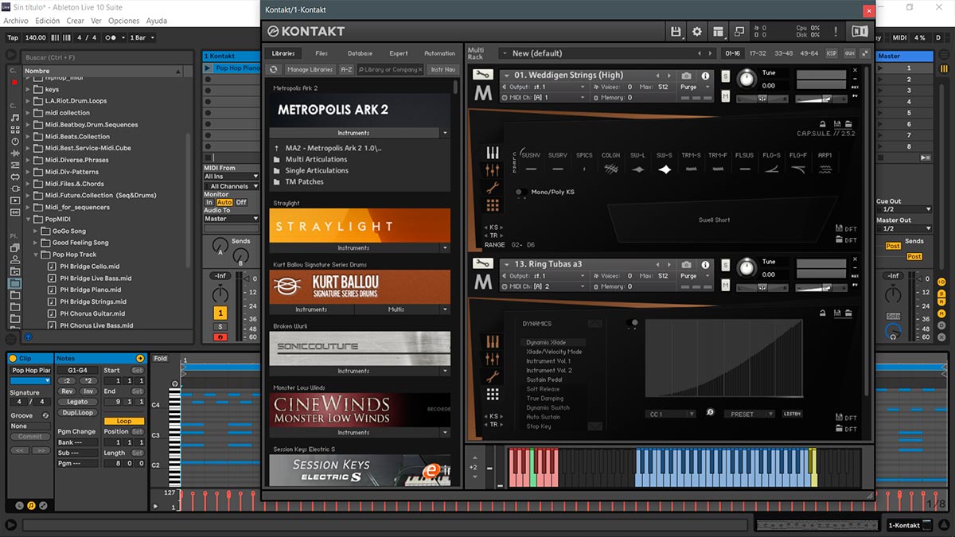Viewport: 955px width, 537px height.
Task: Open the Kontakt save menu (floppy disk icon)
Action: click(x=676, y=31)
